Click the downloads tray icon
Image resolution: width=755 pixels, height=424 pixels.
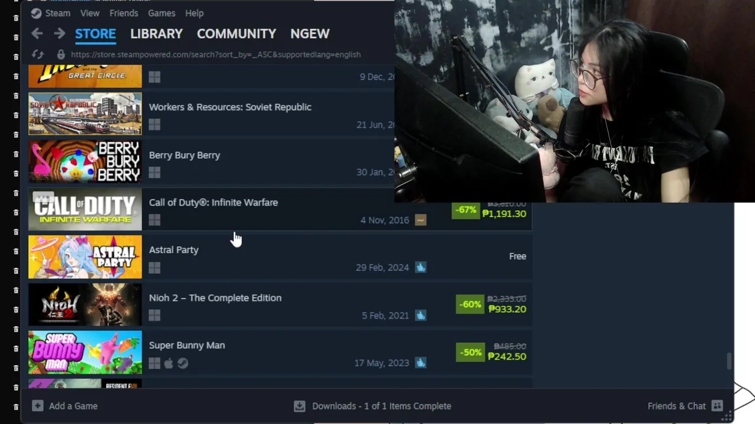pos(300,406)
